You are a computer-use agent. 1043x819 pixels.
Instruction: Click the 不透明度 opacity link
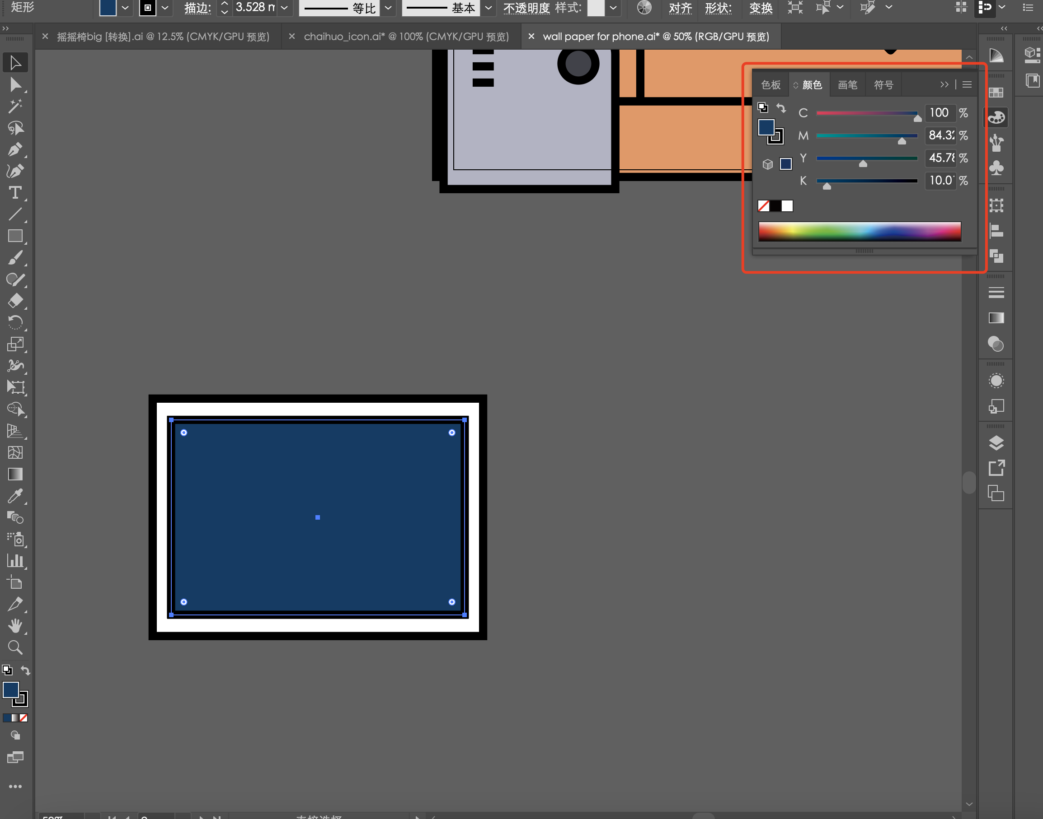[526, 8]
